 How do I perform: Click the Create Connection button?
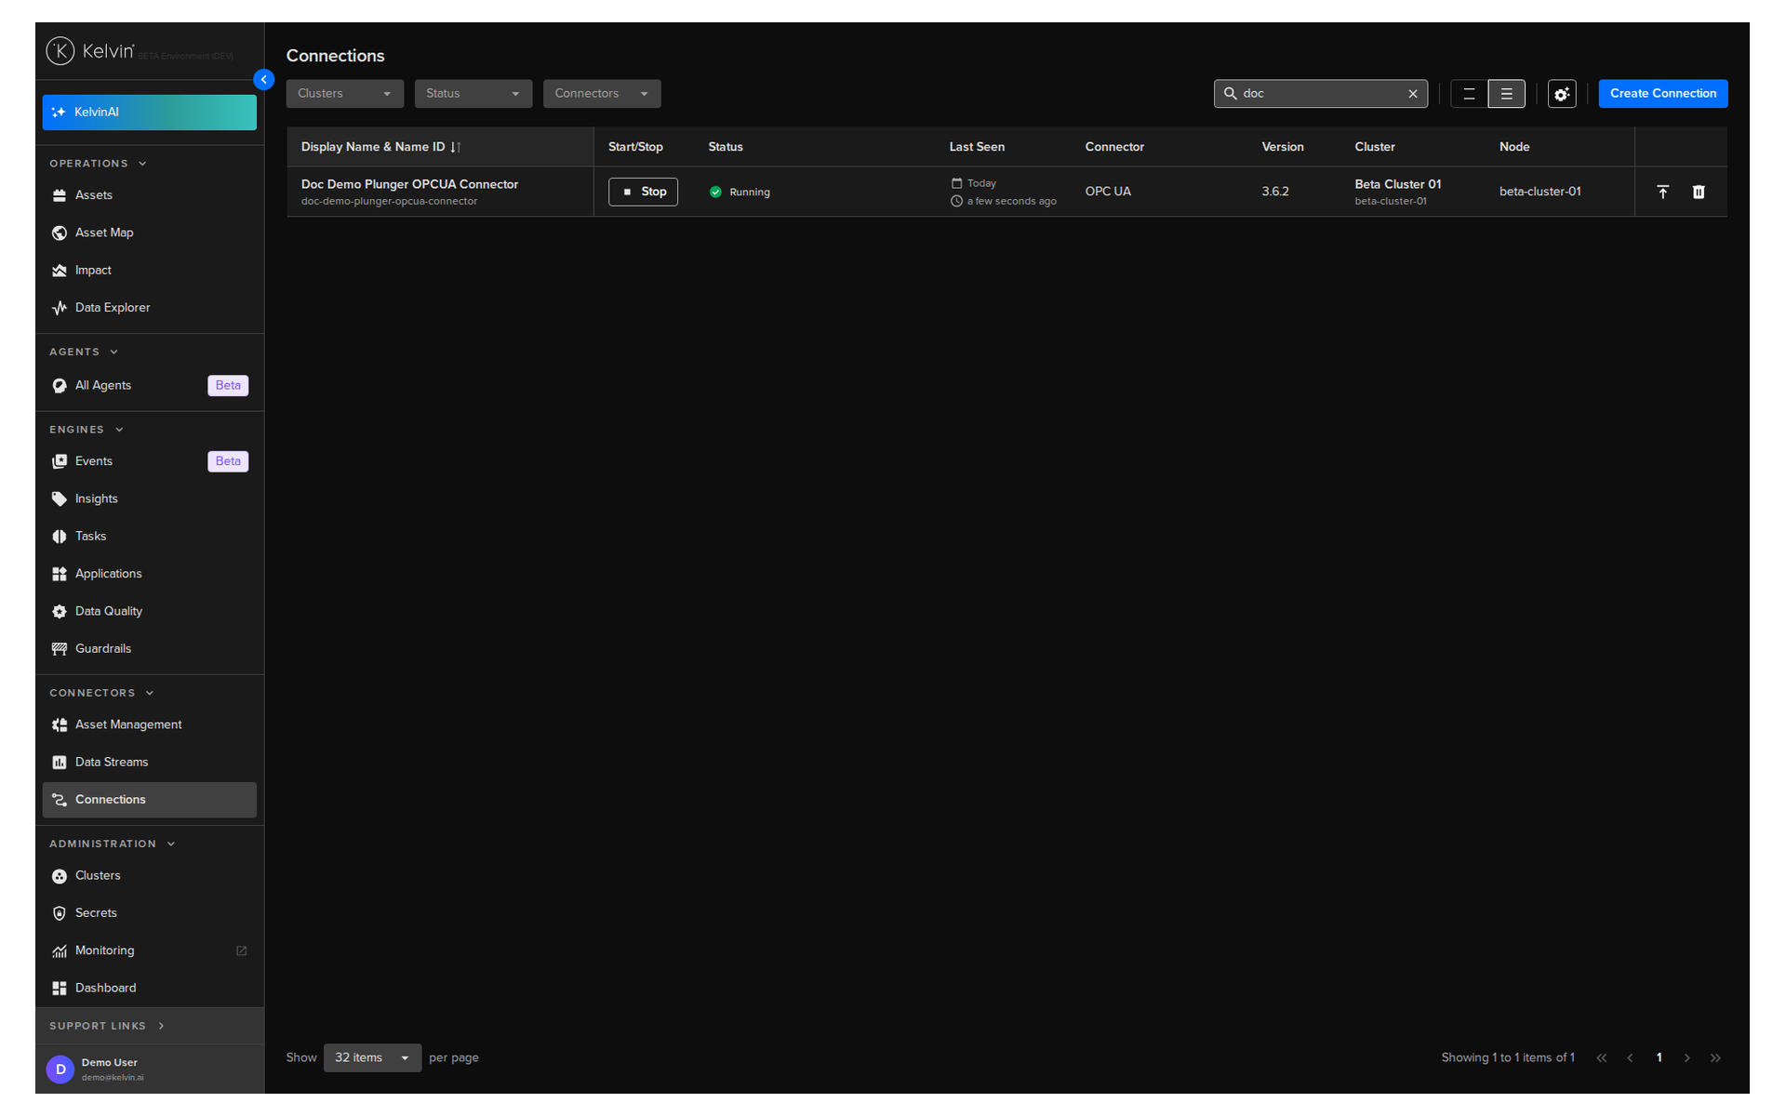[1663, 94]
